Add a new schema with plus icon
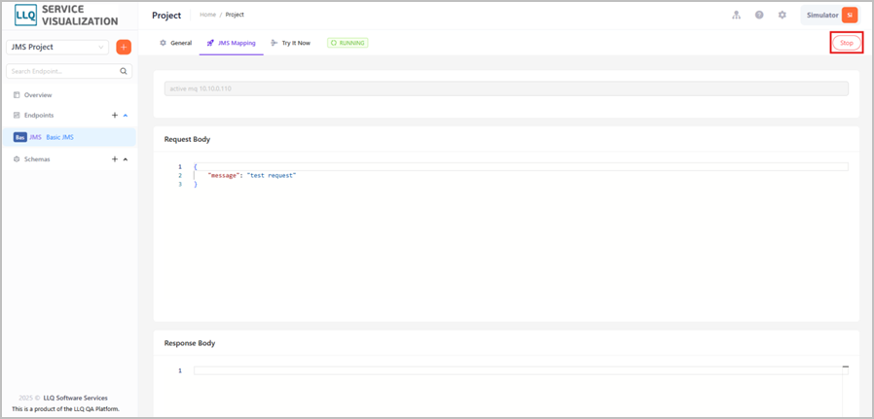The width and height of the screenshot is (874, 419). click(x=115, y=159)
